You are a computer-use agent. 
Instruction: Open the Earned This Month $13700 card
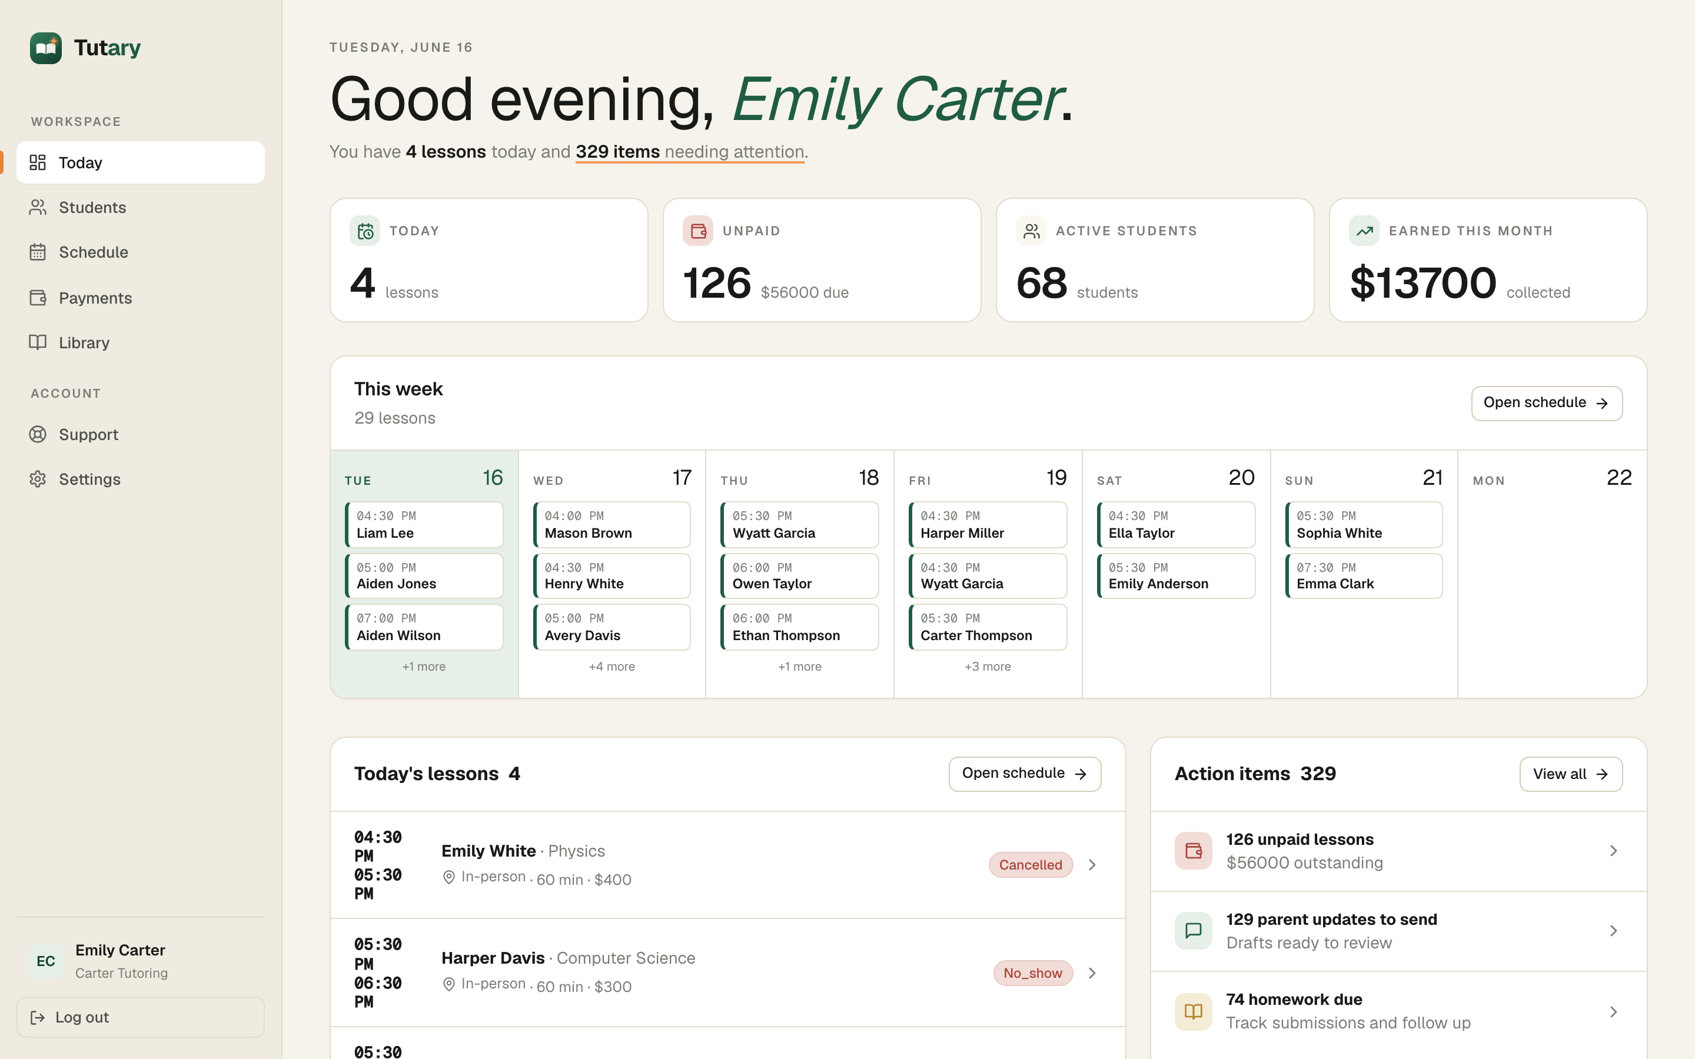1488,260
